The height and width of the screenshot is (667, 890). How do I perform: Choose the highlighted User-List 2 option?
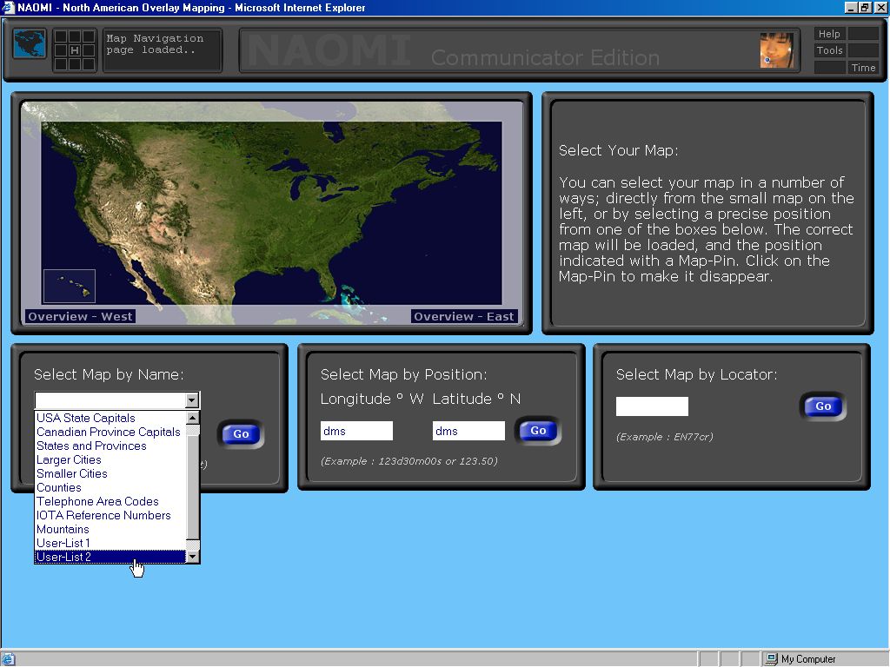(110, 557)
